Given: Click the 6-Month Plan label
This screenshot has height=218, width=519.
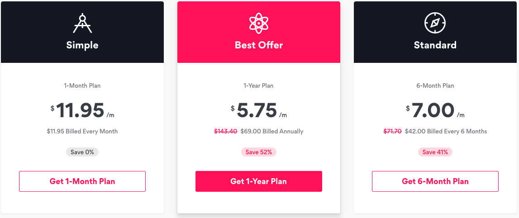Looking at the screenshot, I should (x=435, y=85).
